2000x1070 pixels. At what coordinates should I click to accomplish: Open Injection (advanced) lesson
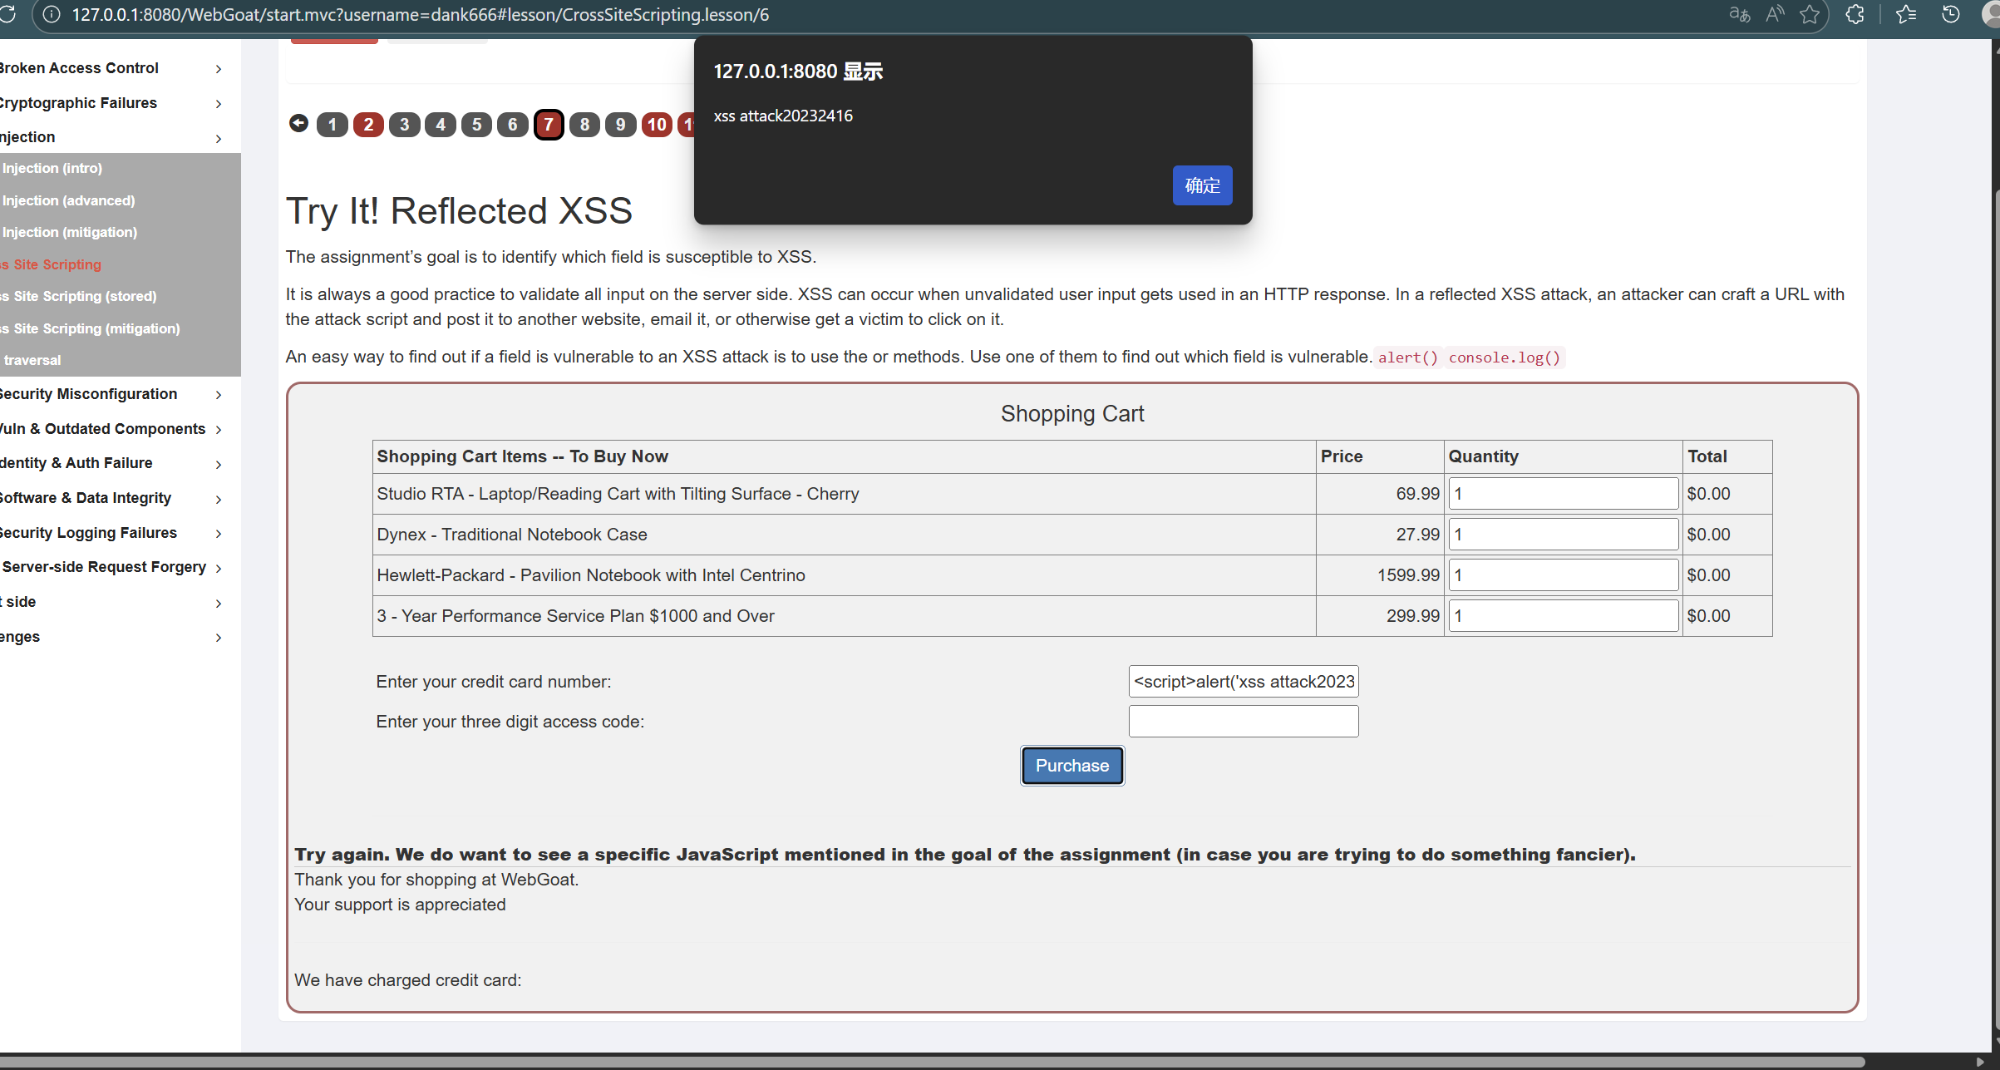[68, 200]
